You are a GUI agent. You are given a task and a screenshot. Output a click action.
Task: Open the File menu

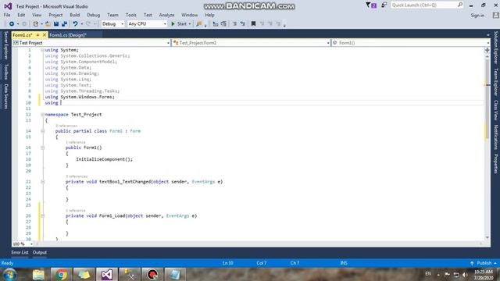click(7, 15)
